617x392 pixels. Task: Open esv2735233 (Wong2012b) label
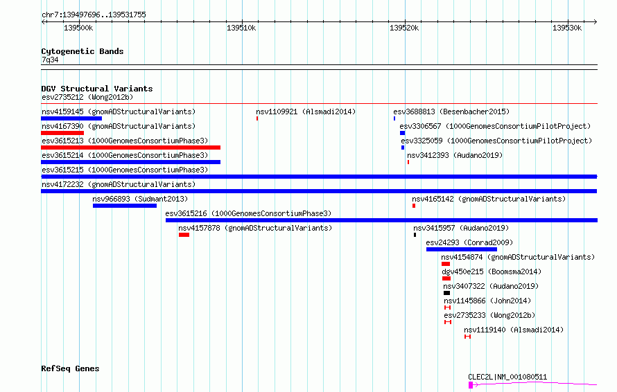[x=489, y=315]
